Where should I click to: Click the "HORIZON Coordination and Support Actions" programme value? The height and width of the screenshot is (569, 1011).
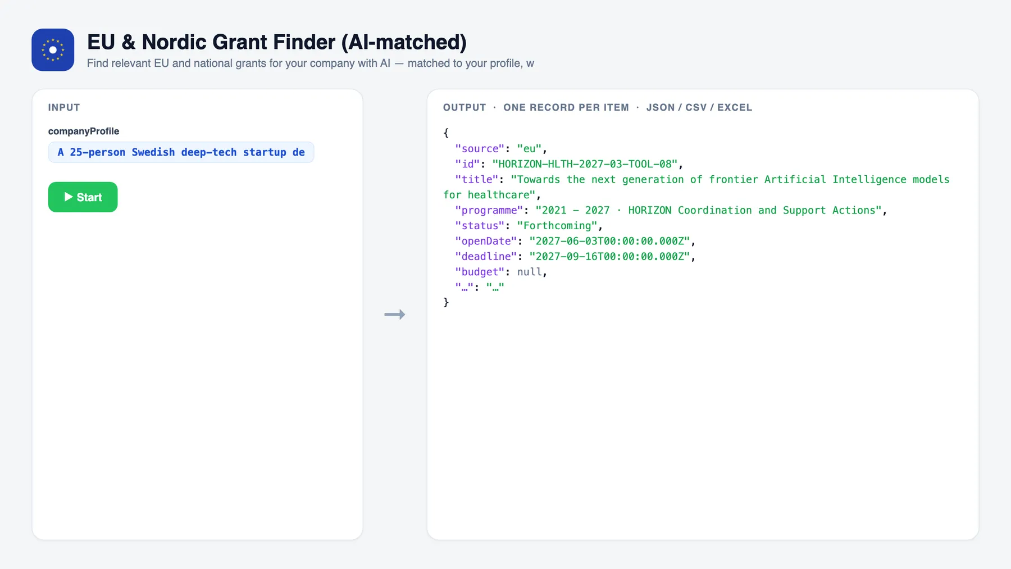tap(708, 210)
